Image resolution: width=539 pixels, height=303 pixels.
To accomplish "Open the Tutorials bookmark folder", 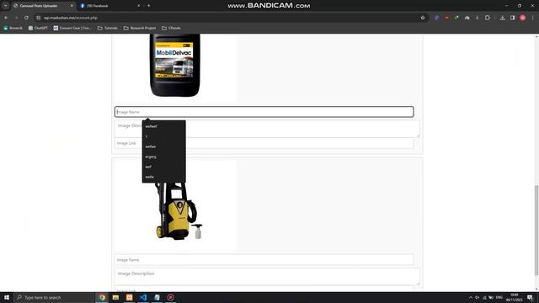I will [x=108, y=28].
